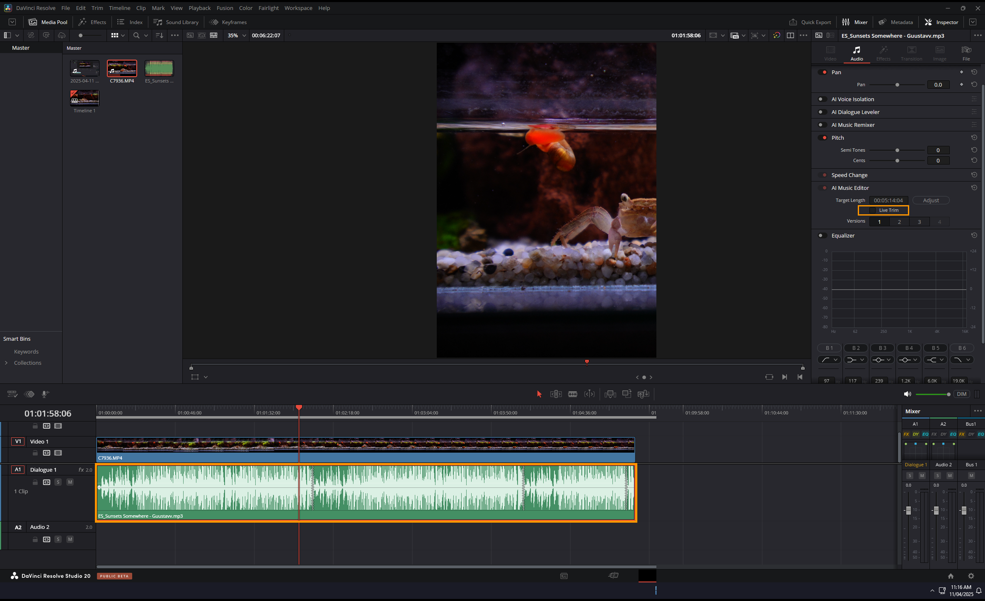Expand the Collections smart bin
This screenshot has width=985, height=601.
point(6,363)
